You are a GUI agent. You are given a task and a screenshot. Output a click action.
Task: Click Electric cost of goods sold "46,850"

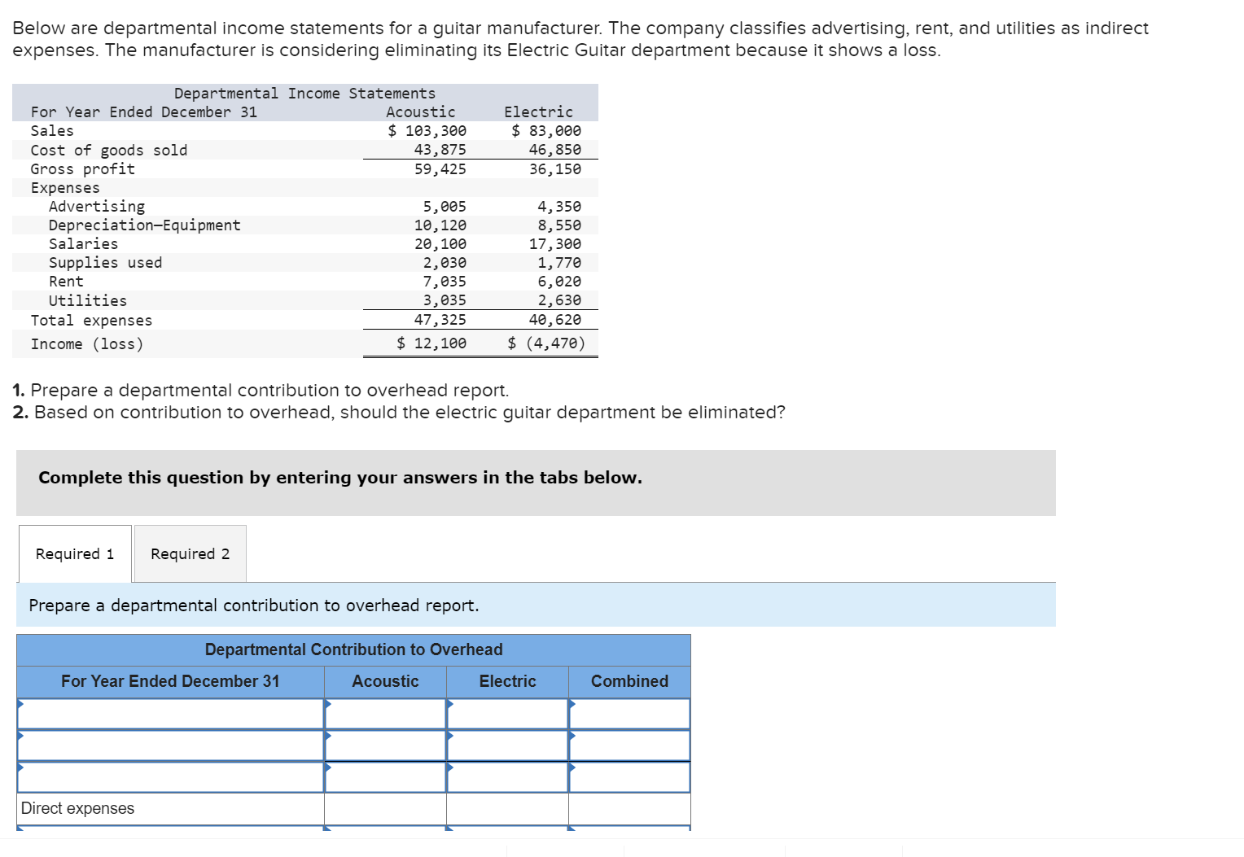point(555,150)
